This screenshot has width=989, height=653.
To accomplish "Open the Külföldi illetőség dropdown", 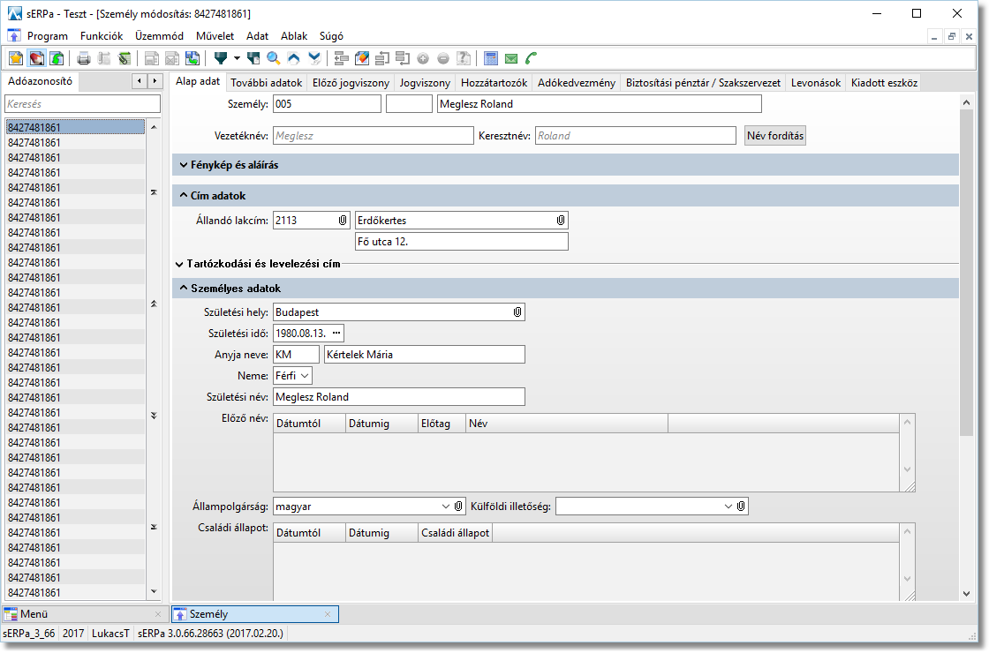I will [729, 507].
